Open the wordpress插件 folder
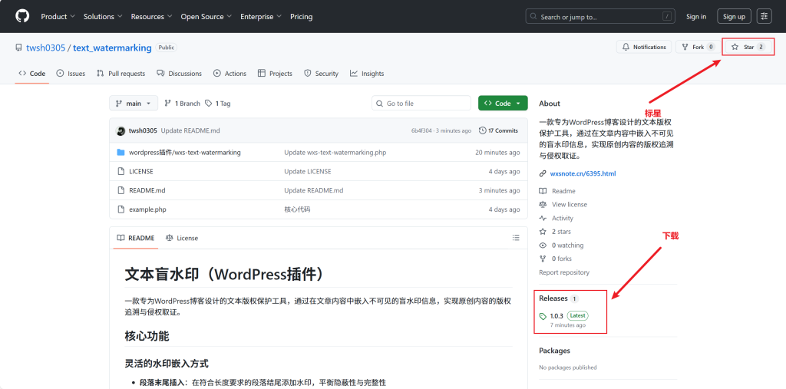 [184, 152]
